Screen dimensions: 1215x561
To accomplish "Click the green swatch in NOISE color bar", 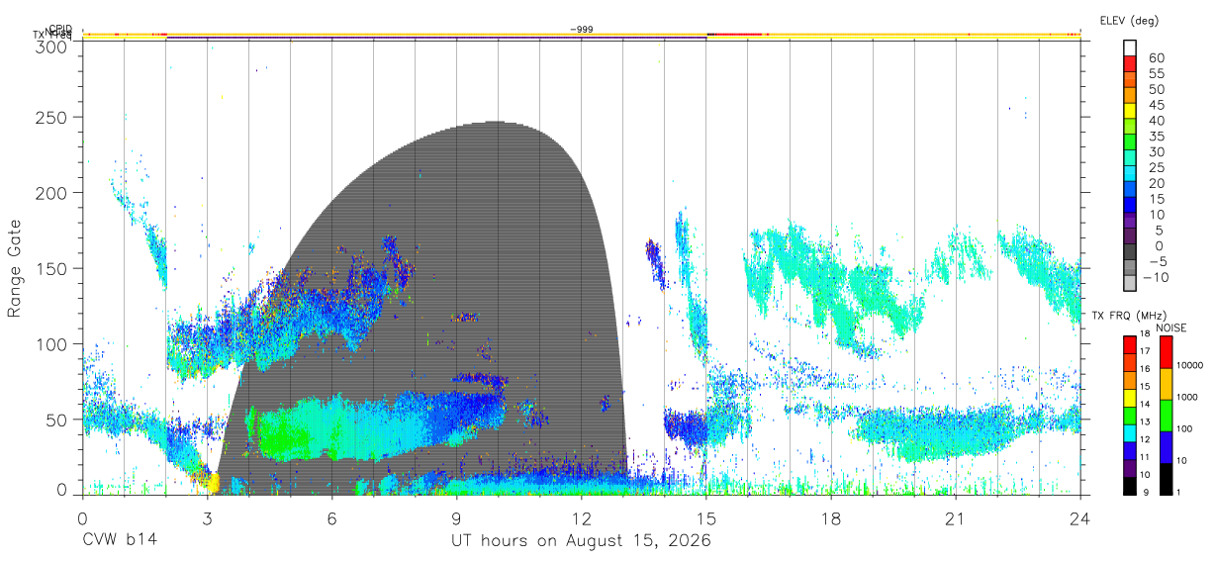I will 1166,416.
